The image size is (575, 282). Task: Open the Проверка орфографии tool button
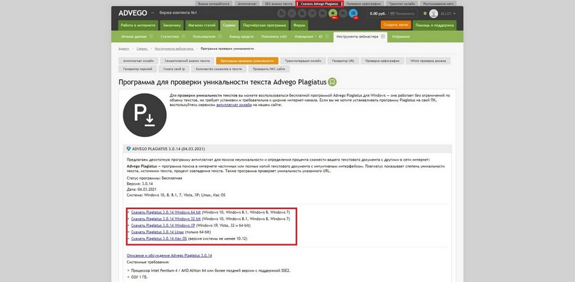pyautogui.click(x=382, y=61)
